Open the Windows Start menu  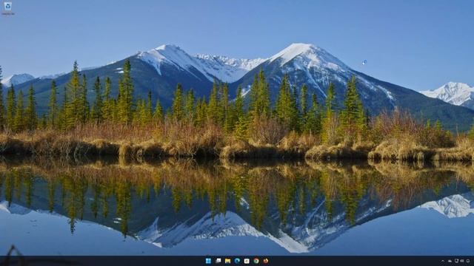coord(208,261)
